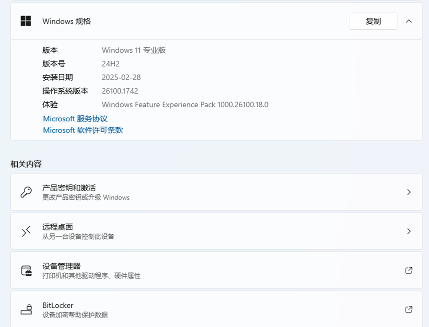The width and height of the screenshot is (429, 327).
Task: Open external link icon on 设备管理器 row
Action: click(x=409, y=270)
